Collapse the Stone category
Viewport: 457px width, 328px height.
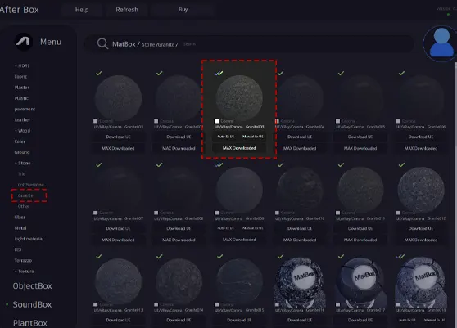click(22, 163)
